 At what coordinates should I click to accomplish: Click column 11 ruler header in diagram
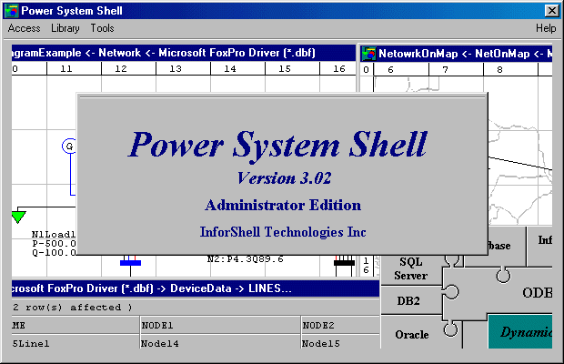tap(74, 68)
